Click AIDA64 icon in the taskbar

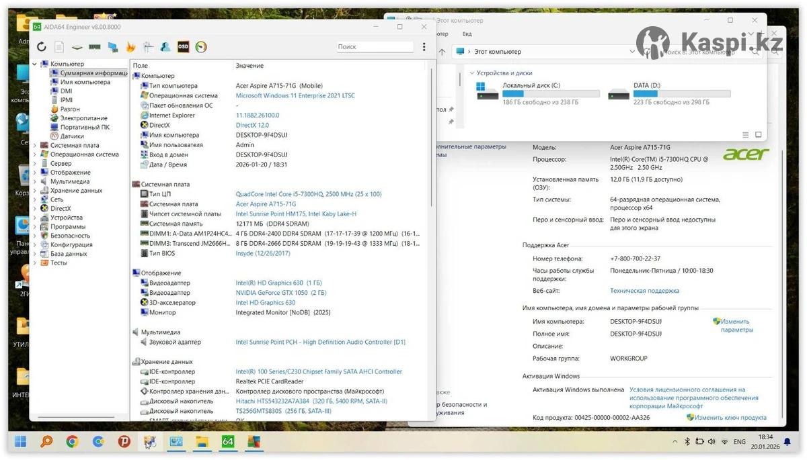tap(227, 441)
